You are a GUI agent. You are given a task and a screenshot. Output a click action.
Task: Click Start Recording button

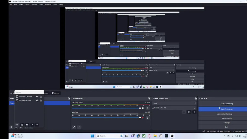coord(223,109)
